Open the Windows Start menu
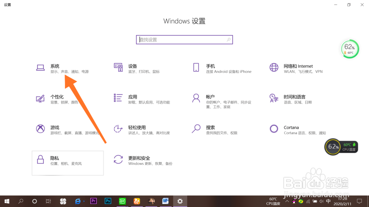Screen dimensions: 369x207 point(7,201)
